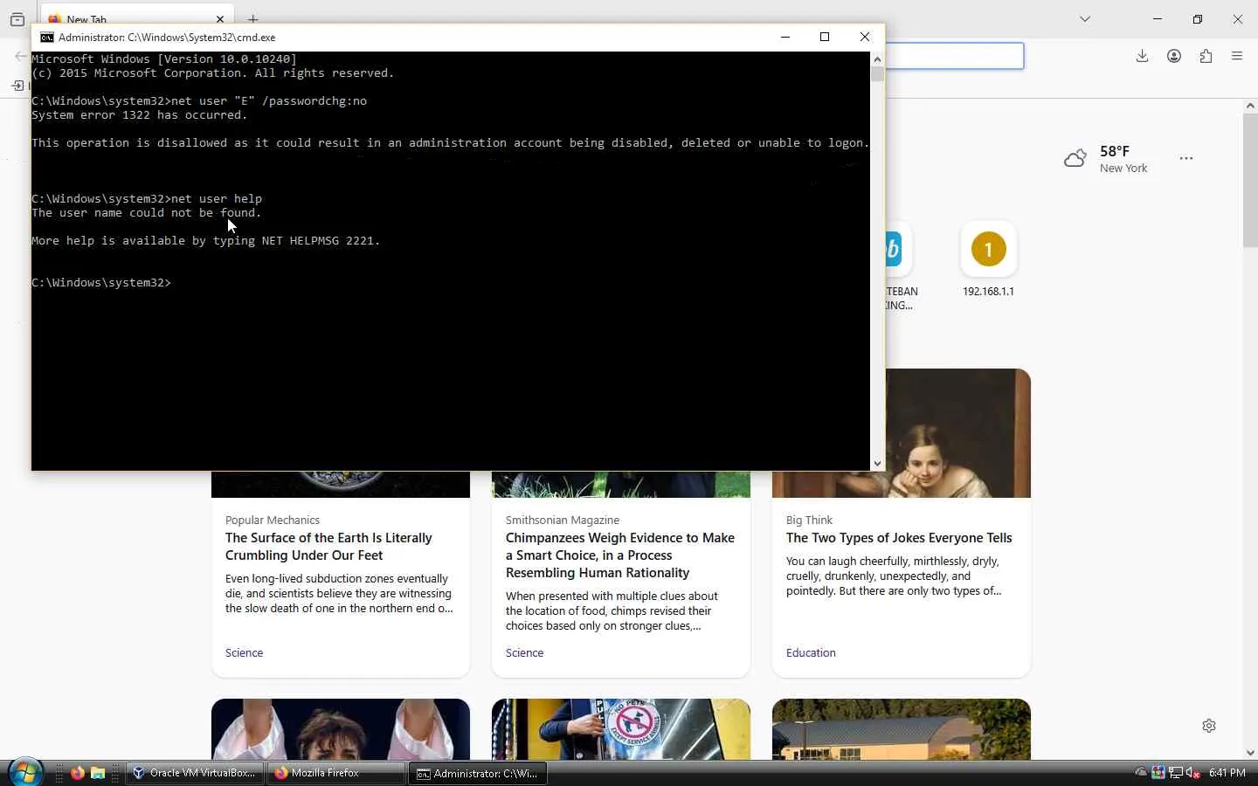1258x786 pixels.
Task: Click the Smithsonian article image thumbnail
Action: 621,485
